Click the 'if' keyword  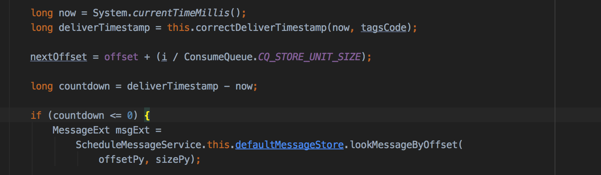click(x=36, y=116)
